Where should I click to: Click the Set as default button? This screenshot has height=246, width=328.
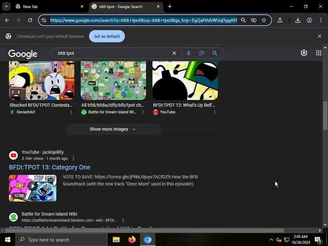tap(107, 36)
